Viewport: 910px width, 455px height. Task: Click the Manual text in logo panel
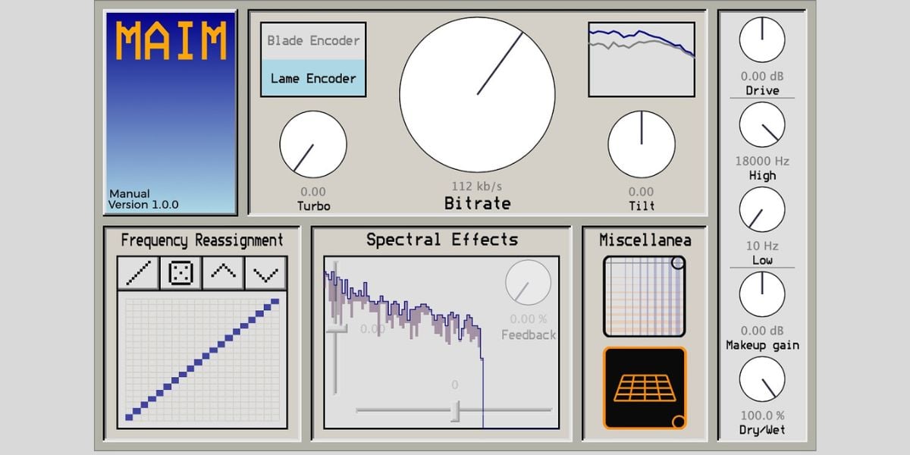pos(129,193)
